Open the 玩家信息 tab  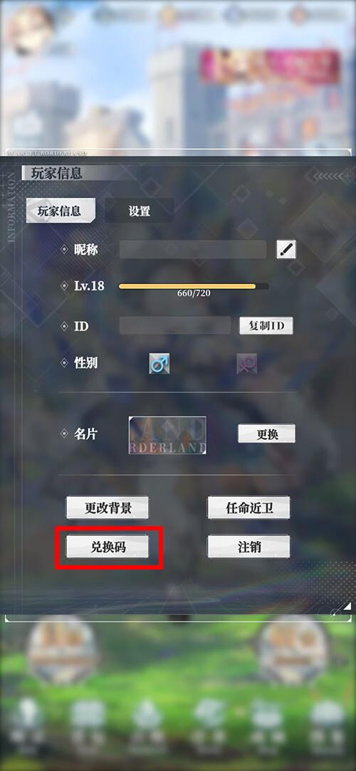[x=60, y=211]
